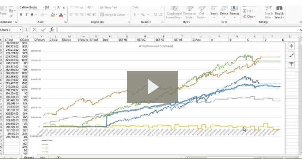302x159 pixels.
Task: Open Chart Styles paintbrush button
Action: point(291,55)
